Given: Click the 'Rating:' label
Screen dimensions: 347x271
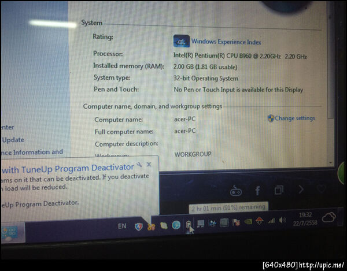Looking at the screenshot, I should (x=103, y=36).
